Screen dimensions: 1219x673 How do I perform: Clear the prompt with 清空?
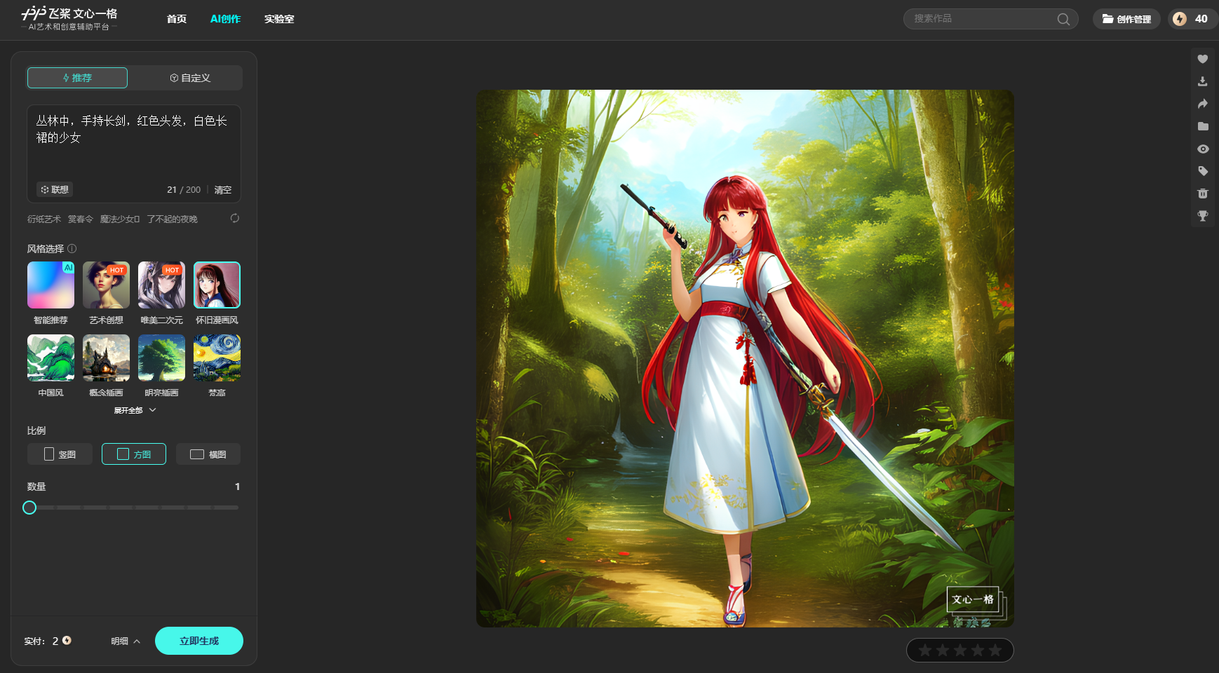pyautogui.click(x=223, y=190)
